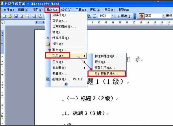Open the 工具(T) menu

pyautogui.click(x=80, y=10)
